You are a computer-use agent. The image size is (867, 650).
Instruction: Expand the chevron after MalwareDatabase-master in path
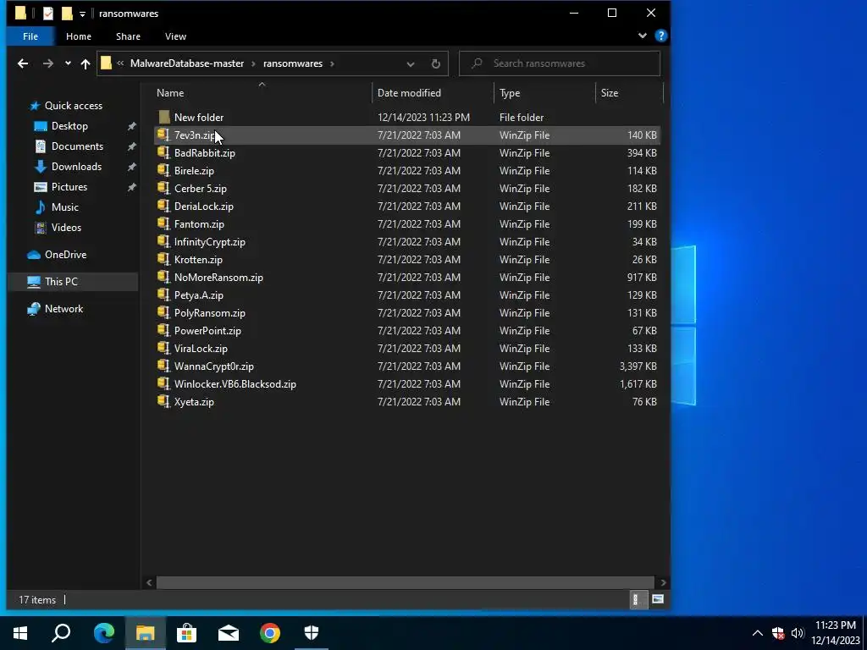(x=253, y=63)
